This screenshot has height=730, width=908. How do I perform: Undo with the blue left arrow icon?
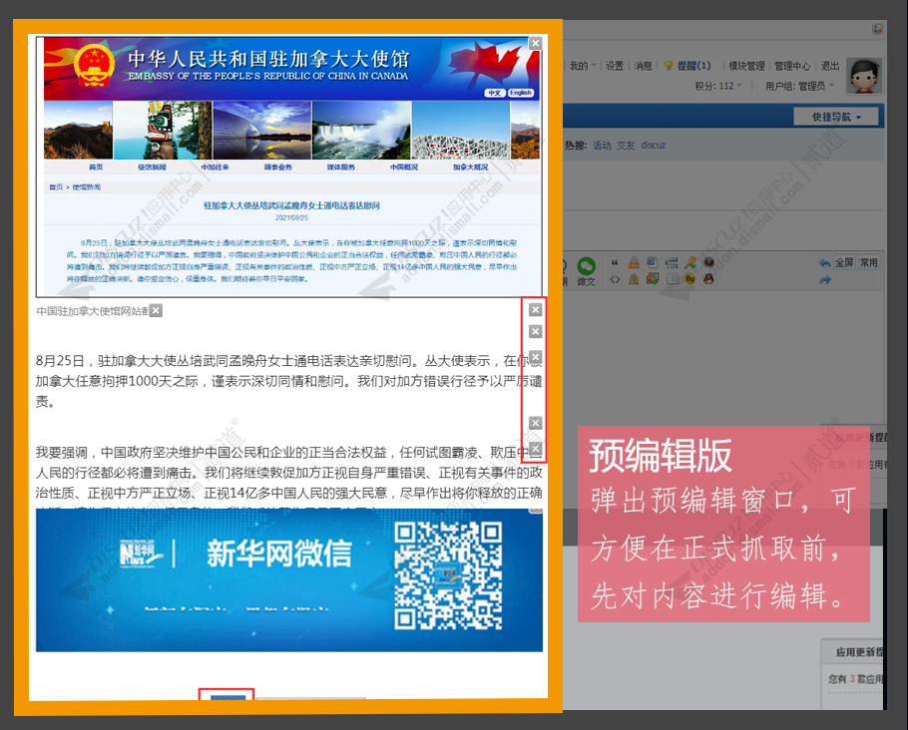point(824,263)
